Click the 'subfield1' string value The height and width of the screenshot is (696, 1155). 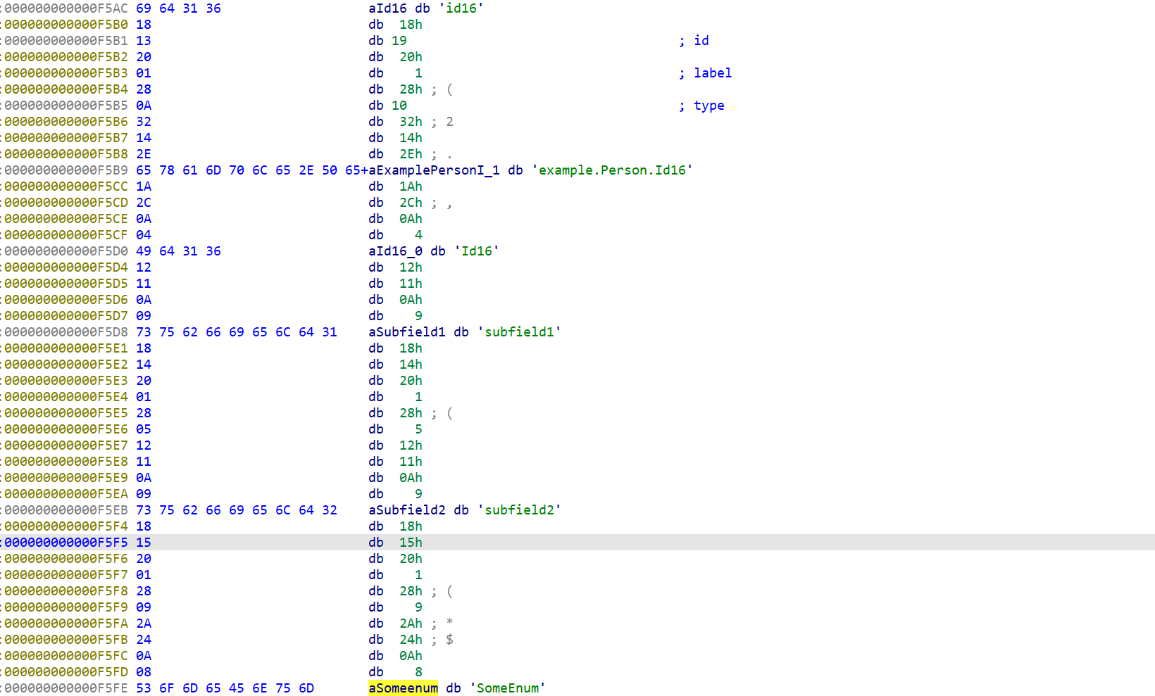519,332
